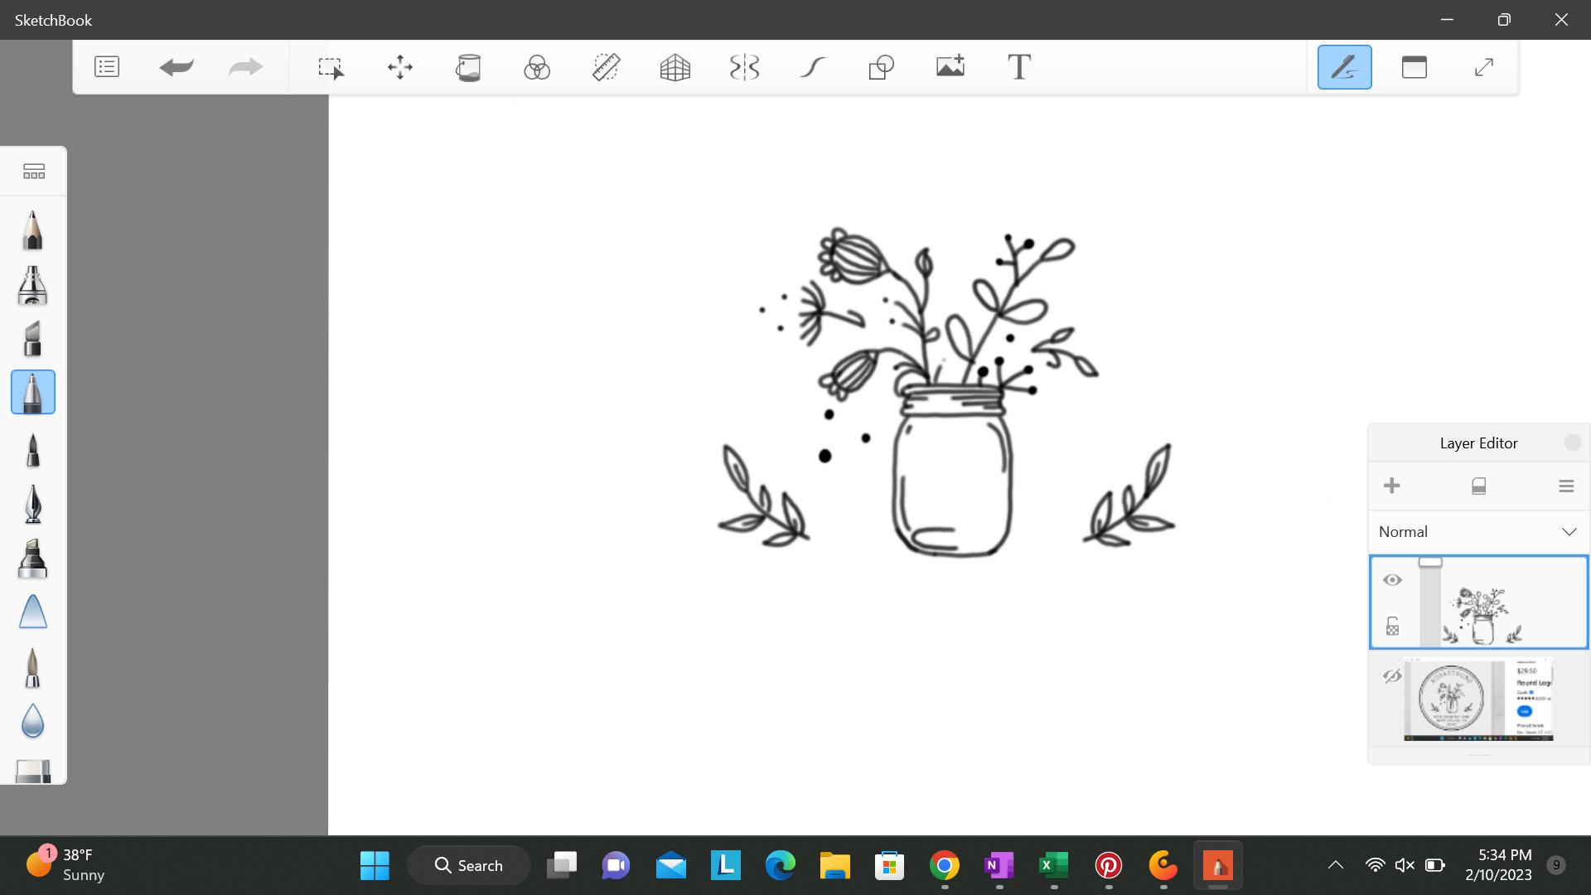Select the Fill bucket tool

click(x=468, y=67)
